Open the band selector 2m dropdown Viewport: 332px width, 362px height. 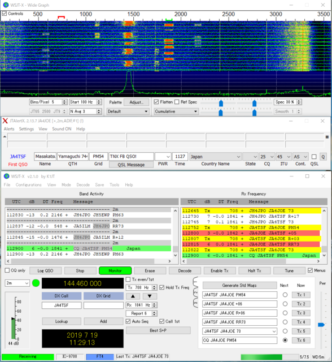(18, 283)
